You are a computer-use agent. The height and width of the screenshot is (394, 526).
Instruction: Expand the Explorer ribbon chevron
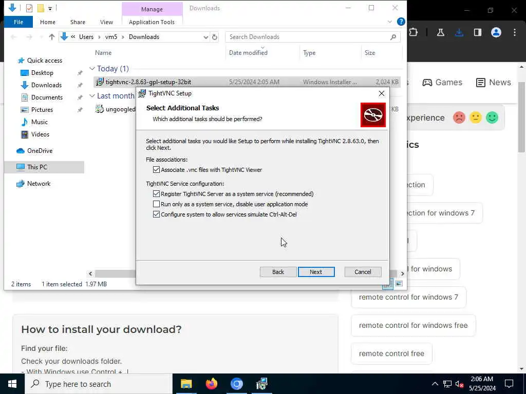(x=389, y=22)
